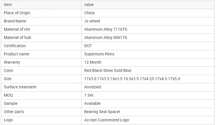Click the 'item' column header cell
Image resolution: width=216 pixels, height=125 pixels.
coord(41,5)
